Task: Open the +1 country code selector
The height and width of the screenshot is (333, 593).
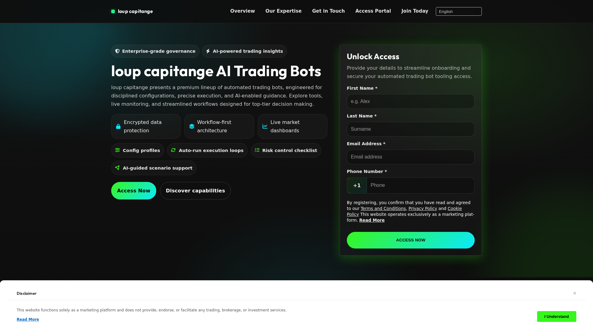Action: [x=357, y=185]
